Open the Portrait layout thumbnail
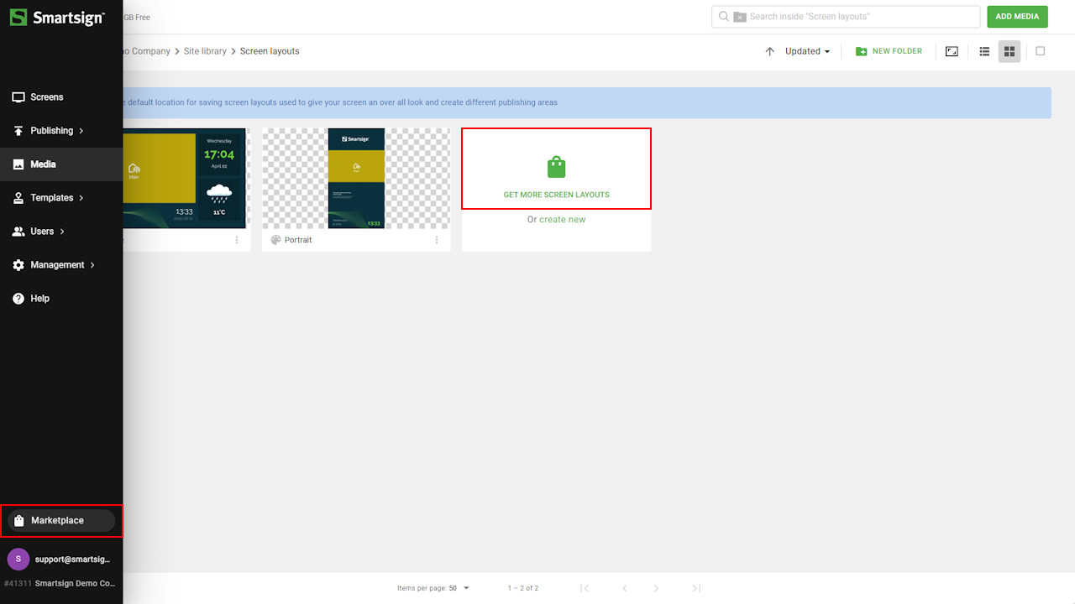The image size is (1075, 604). tap(356, 179)
